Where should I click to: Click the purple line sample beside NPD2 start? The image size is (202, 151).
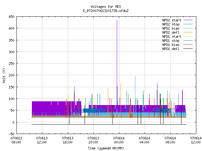click(188, 20)
